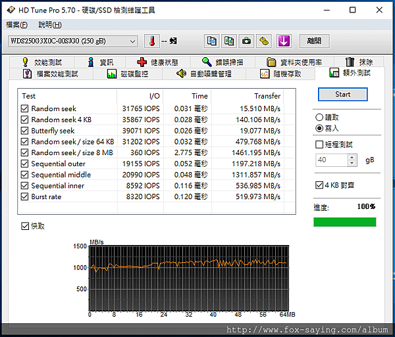Click the Start button
Viewport: 395px width, 337px height.
coord(342,94)
